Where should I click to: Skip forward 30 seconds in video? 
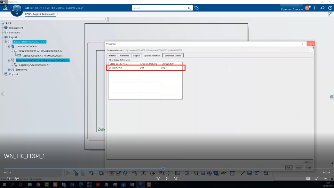click(176, 178)
